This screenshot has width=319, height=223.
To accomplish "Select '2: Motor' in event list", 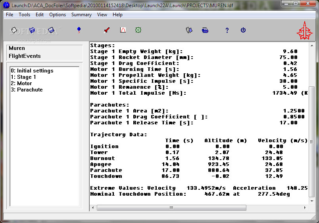I will 21,83.
